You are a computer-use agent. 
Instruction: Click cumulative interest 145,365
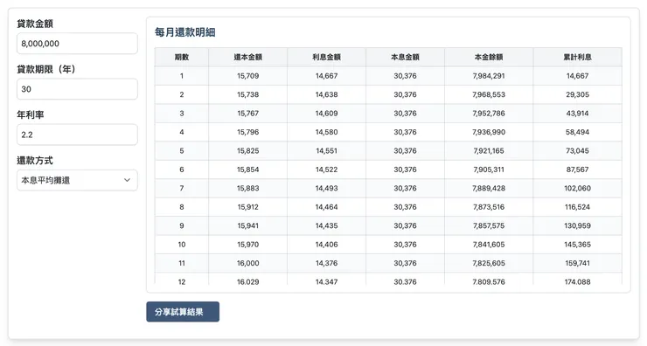pos(577,245)
